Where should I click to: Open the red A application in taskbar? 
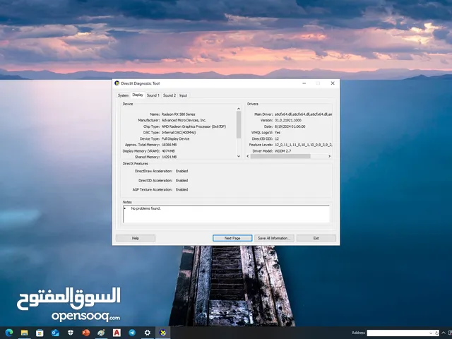[x=117, y=333]
